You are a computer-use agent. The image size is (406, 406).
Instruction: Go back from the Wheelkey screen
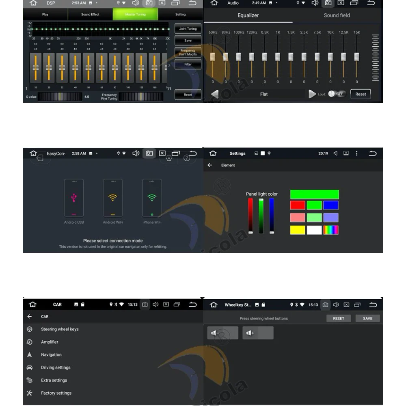373,305
